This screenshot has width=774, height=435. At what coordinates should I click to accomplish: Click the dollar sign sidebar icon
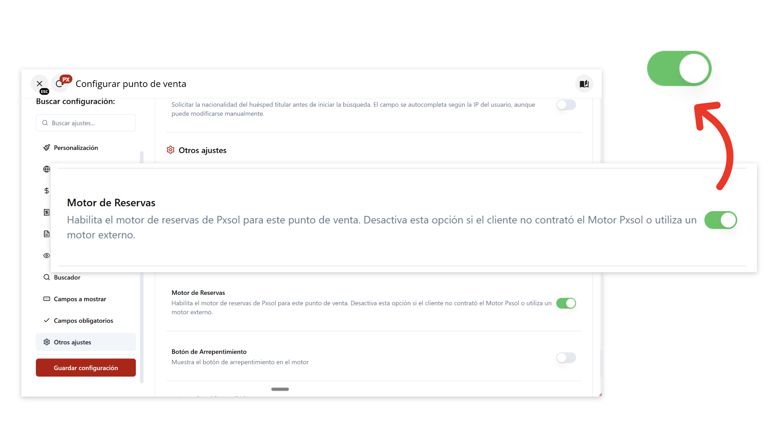[x=47, y=191]
